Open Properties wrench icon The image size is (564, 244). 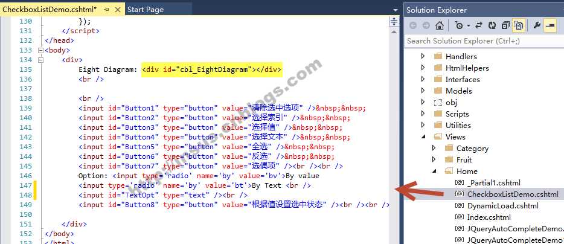pyautogui.click(x=537, y=25)
